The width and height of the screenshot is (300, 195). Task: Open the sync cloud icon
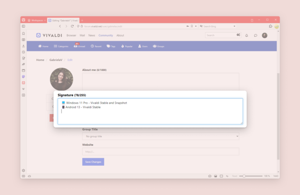(x=30, y=176)
